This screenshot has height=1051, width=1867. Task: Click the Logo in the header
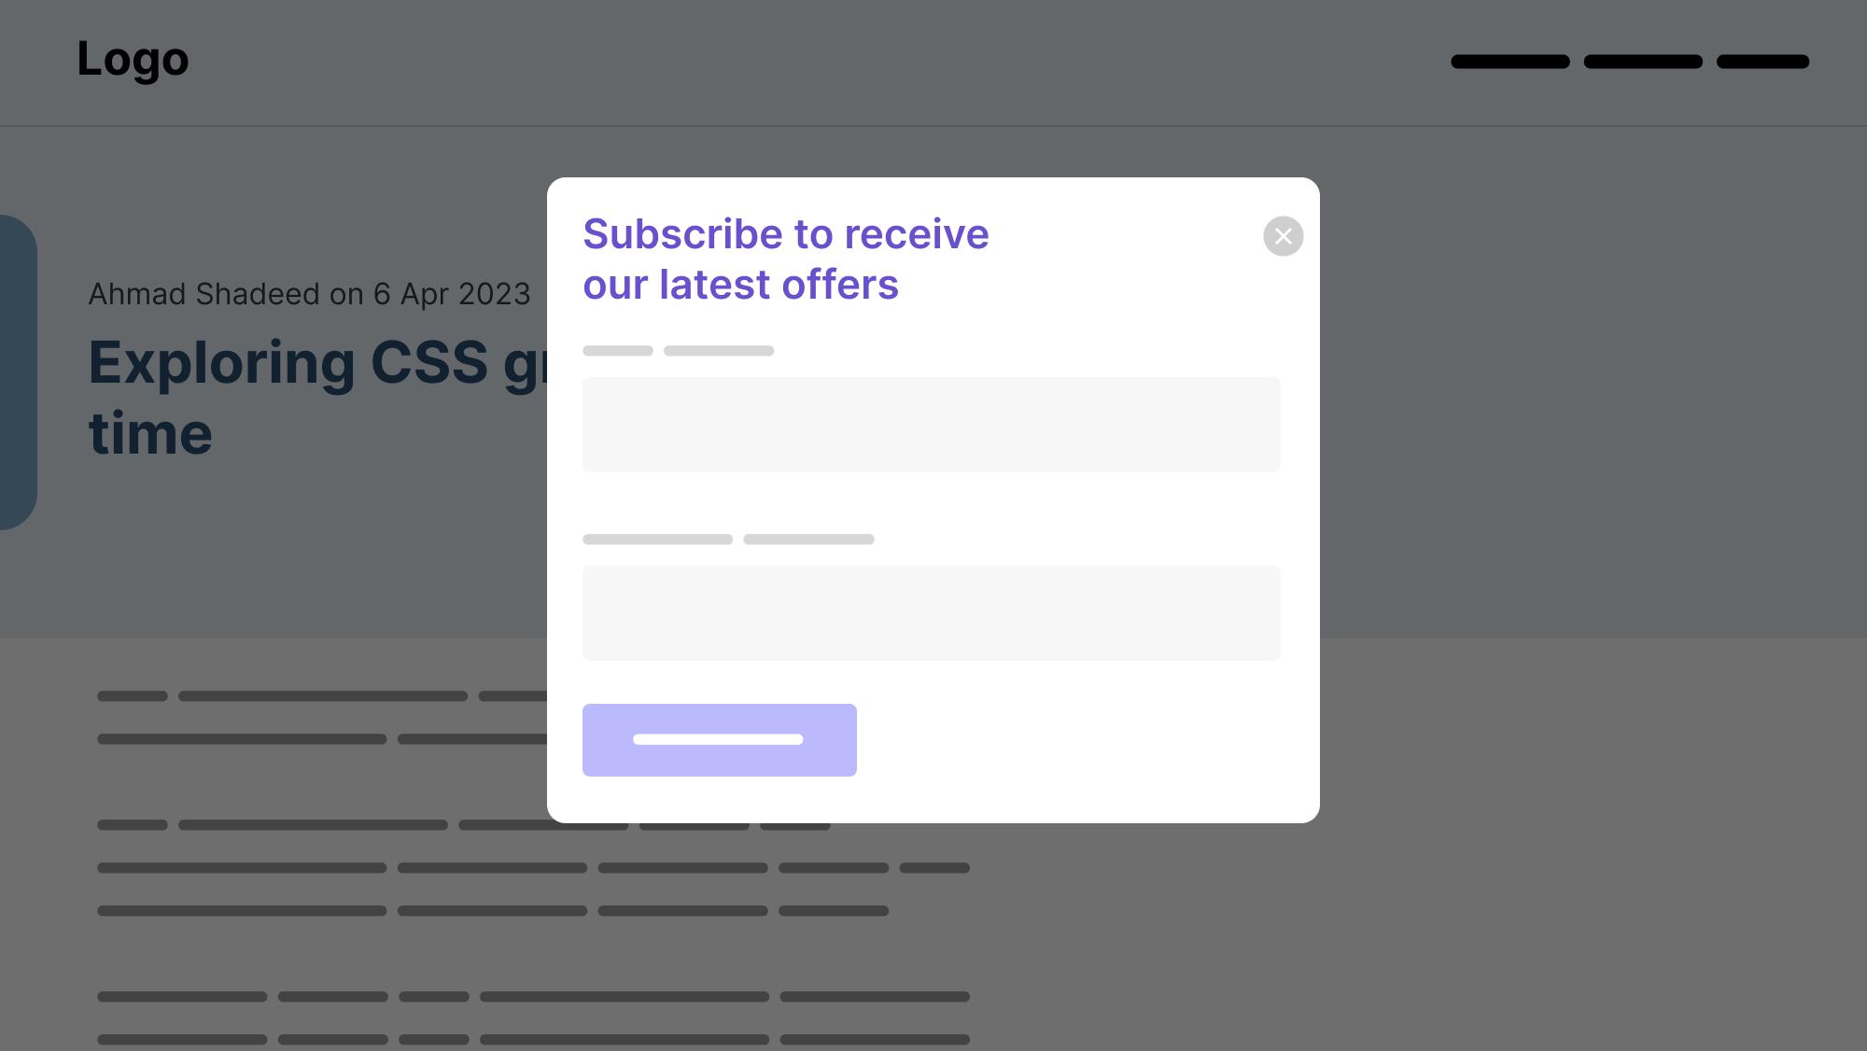click(x=133, y=60)
